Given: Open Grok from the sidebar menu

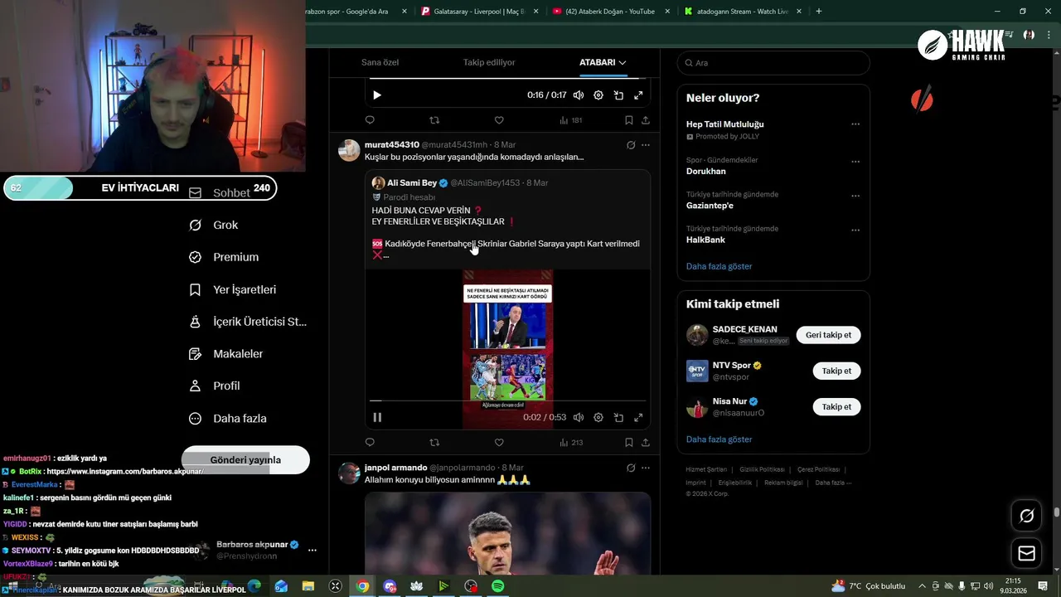Looking at the screenshot, I should point(214,225).
